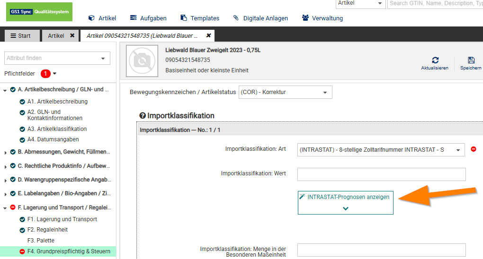The width and height of the screenshot is (483, 259).
Task: Select F1. Lagerung und Transport item
Action: coord(62,219)
